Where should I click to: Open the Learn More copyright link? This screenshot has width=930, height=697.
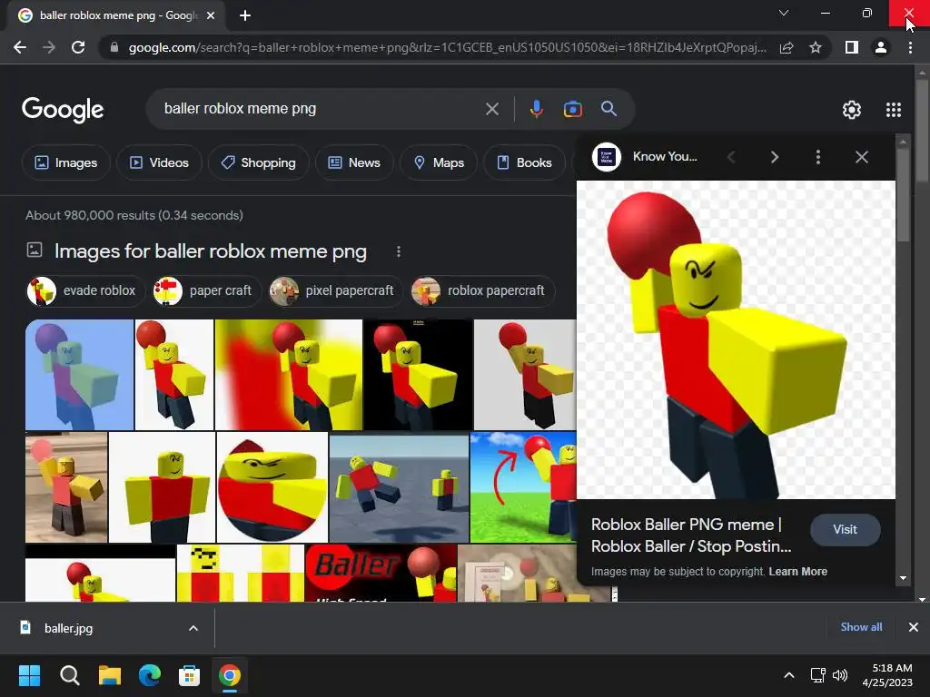tap(797, 572)
